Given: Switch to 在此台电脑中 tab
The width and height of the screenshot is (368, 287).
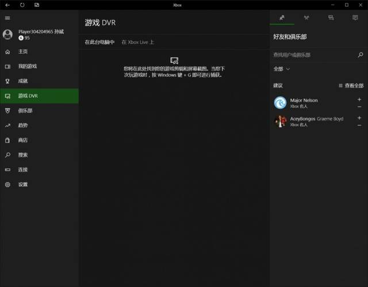Looking at the screenshot, I should 99,42.
